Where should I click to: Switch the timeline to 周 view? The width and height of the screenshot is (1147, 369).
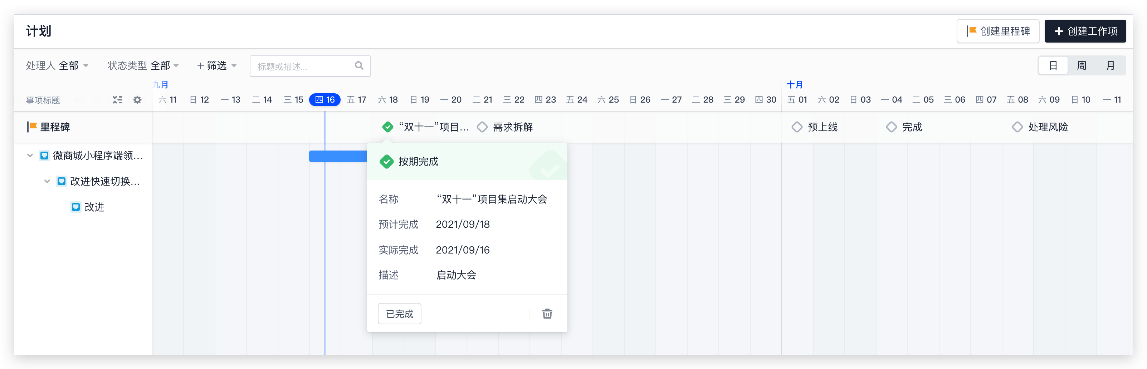point(1081,65)
